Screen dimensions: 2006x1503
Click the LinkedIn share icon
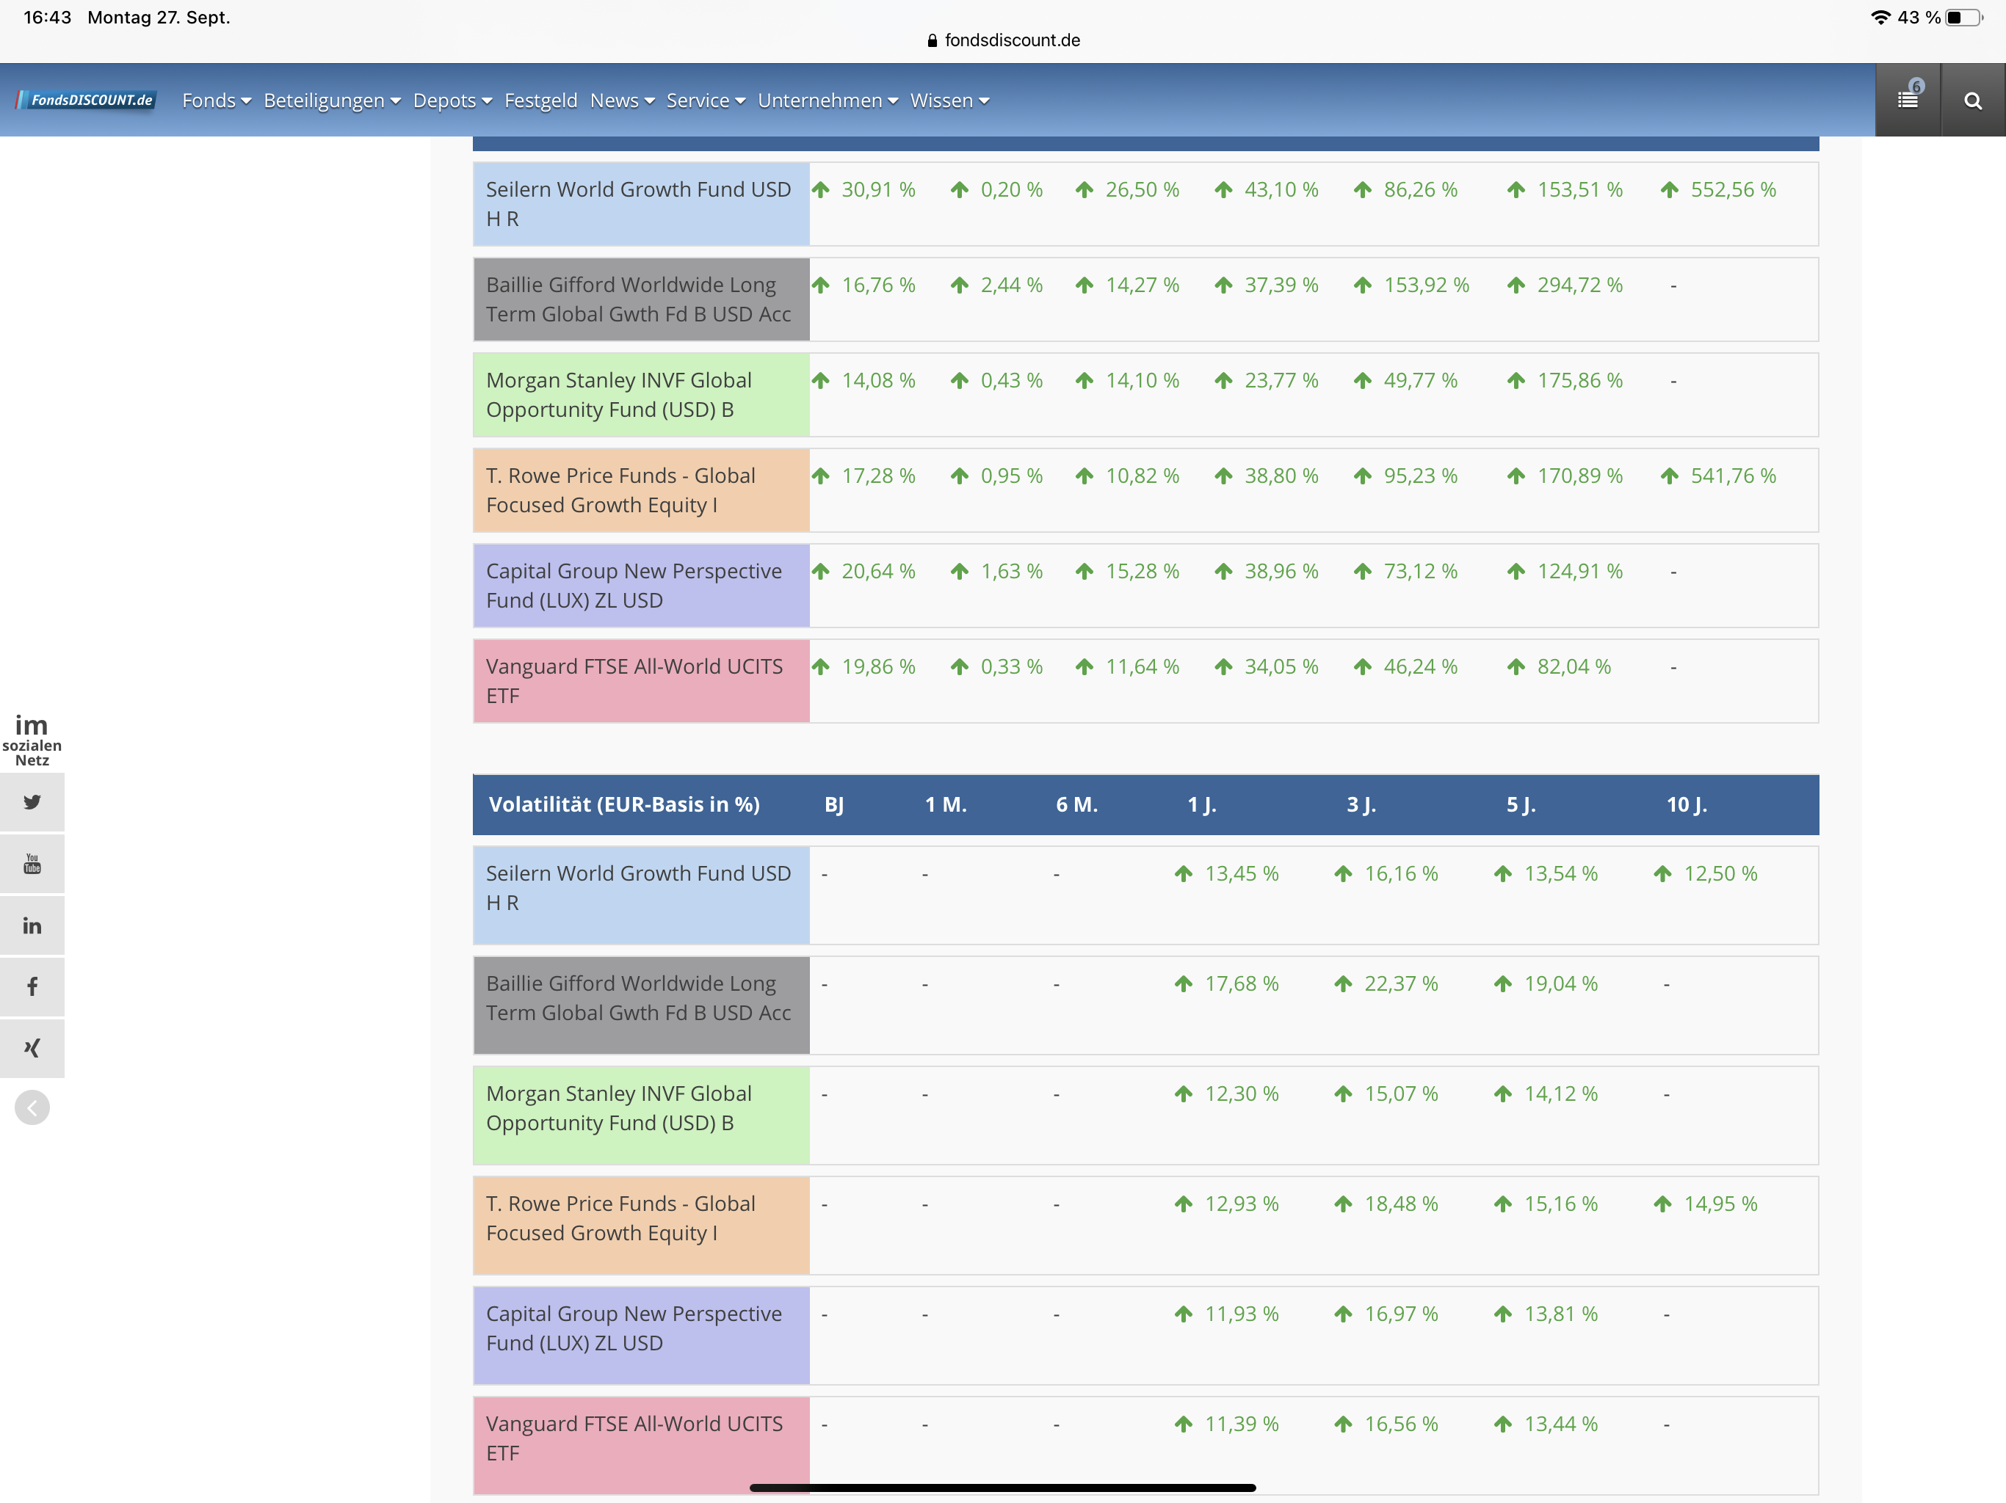(32, 925)
